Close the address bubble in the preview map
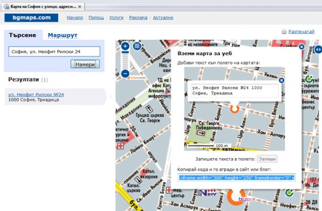Viewport: 322px width, 211px height. 282,80
